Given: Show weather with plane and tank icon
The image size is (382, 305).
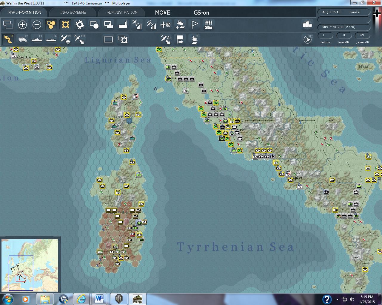Looking at the screenshot, I should (x=180, y=24).
